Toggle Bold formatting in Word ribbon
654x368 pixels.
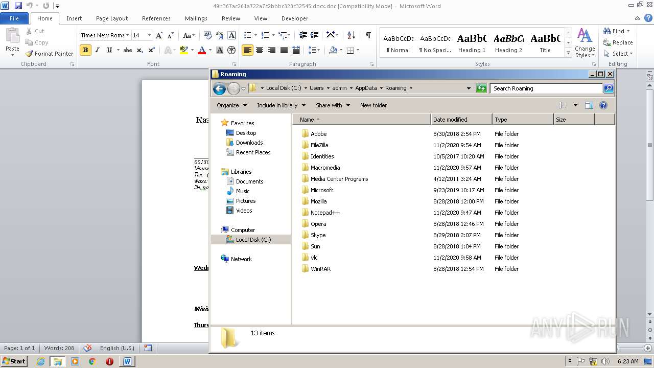85,50
